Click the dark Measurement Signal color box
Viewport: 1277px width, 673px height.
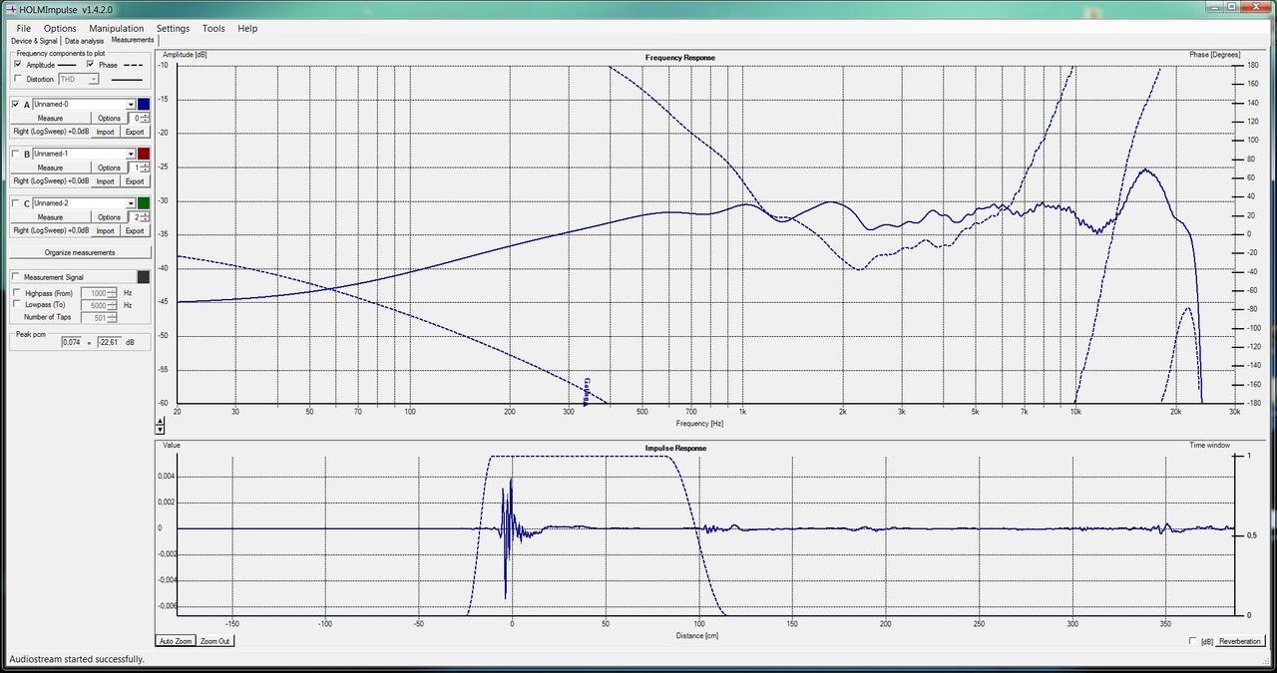point(144,277)
